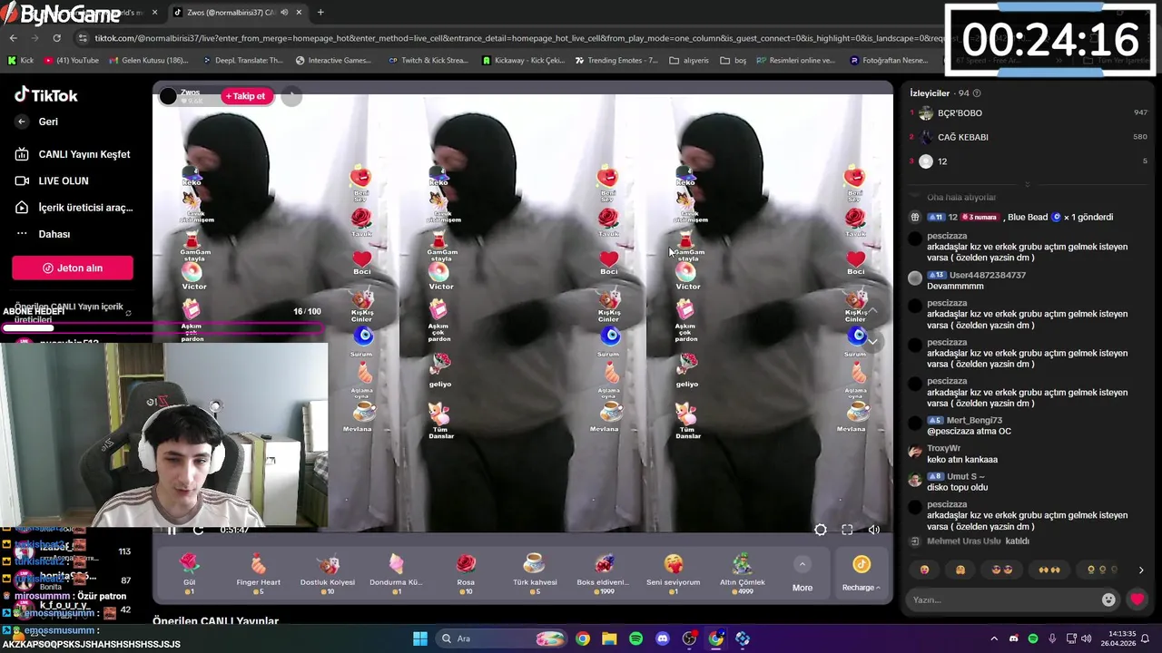Focus the Yazın chat input field
Screen dimensions: 1162x653
tap(1003, 599)
